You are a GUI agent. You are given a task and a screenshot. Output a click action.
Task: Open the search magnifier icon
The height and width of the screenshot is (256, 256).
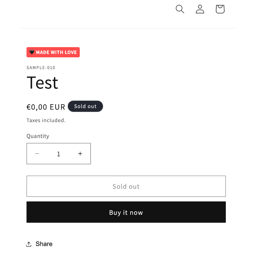click(x=180, y=9)
